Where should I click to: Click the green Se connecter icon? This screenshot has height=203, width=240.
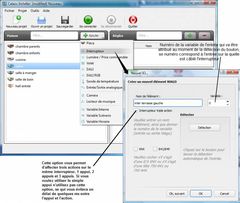coord(88,20)
